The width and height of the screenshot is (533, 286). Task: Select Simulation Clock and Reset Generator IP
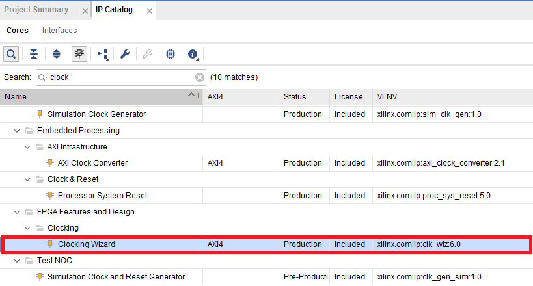[116, 277]
